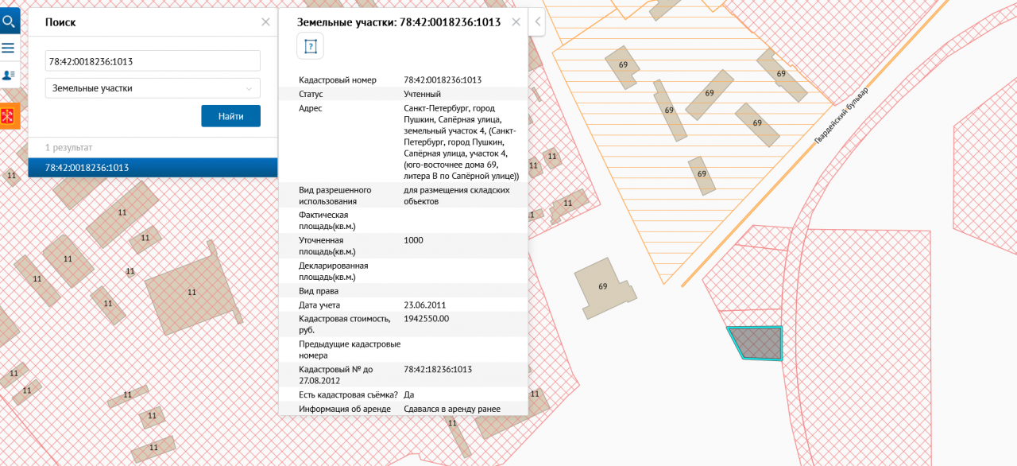Image resolution: width=1017 pixels, height=466 pixels.
Task: Click the cadastral value 1942550.00
Action: point(427,318)
